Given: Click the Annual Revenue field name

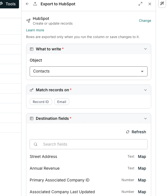Looking at the screenshot, I should (45, 168).
